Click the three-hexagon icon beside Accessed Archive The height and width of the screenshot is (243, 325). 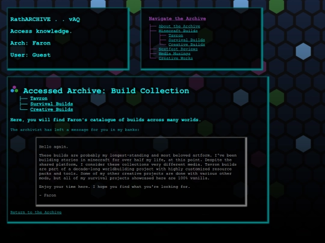tap(14, 89)
